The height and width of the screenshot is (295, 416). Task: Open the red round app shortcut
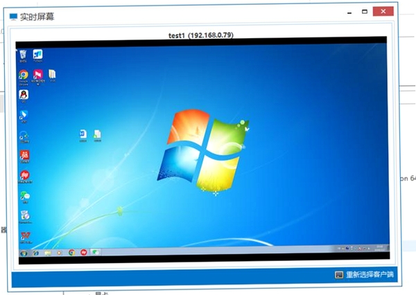(25, 177)
